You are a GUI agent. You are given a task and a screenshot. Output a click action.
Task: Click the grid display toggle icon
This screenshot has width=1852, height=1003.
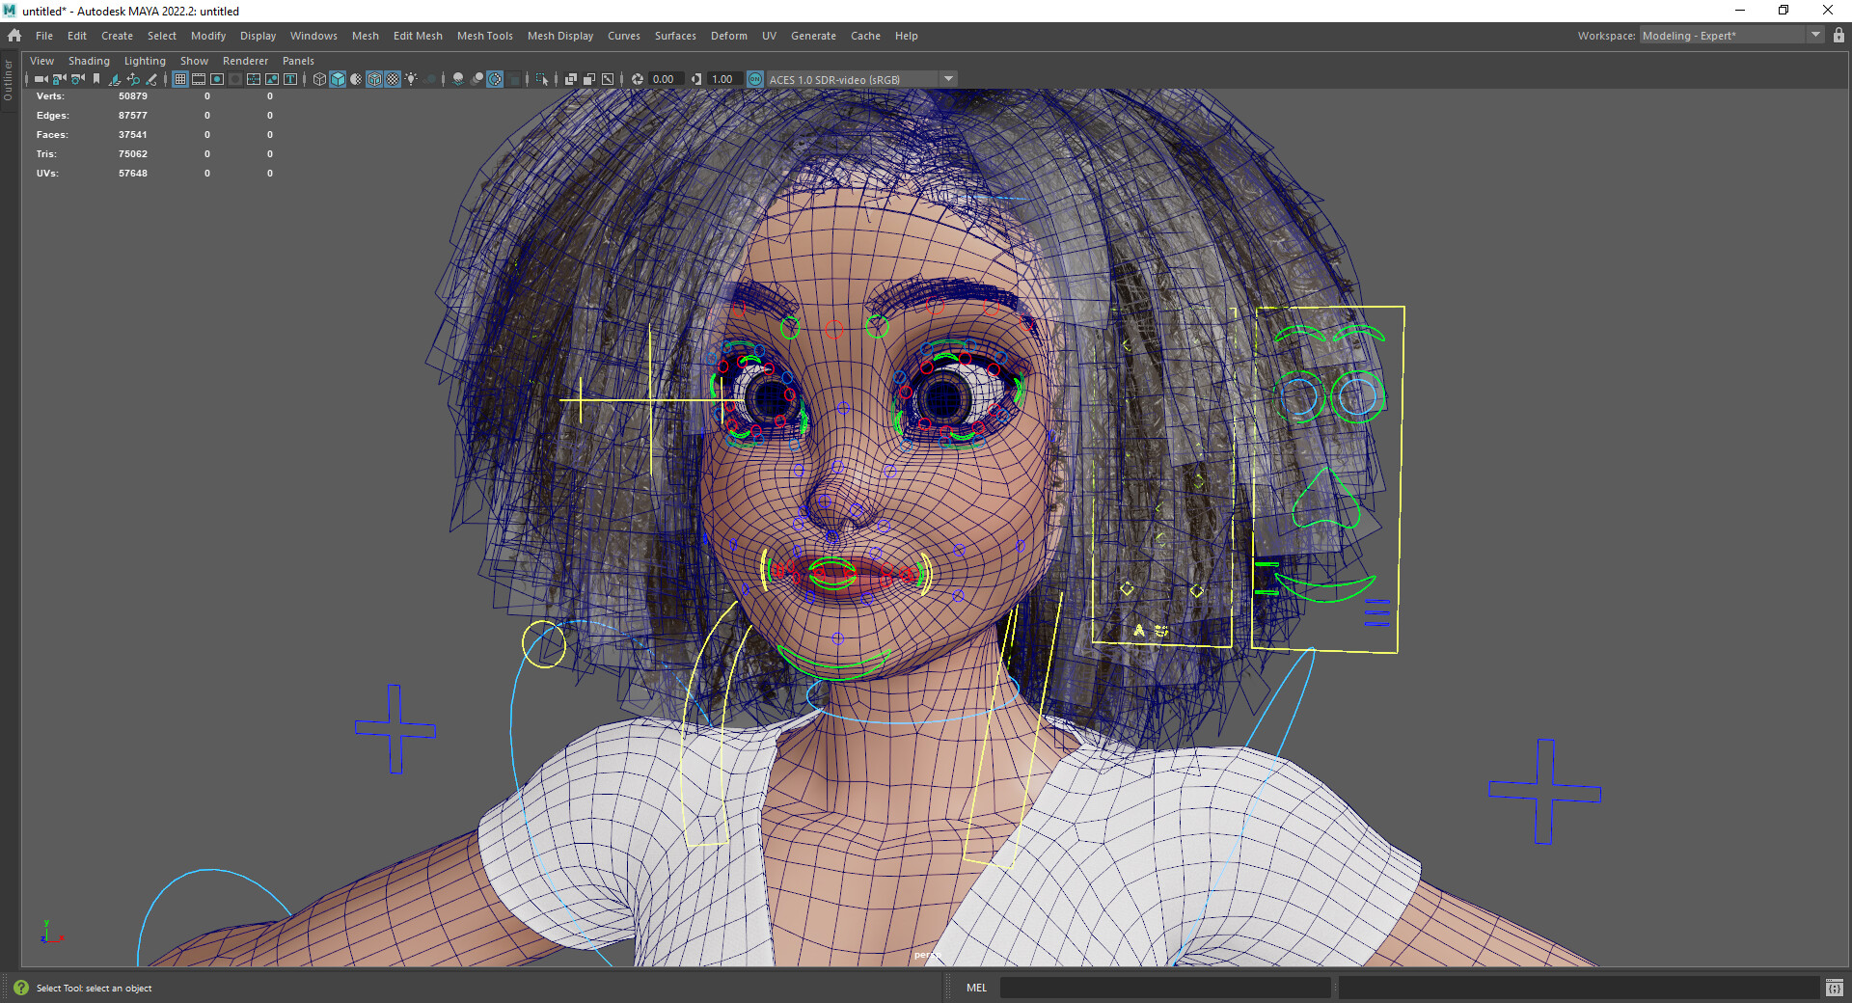point(179,79)
